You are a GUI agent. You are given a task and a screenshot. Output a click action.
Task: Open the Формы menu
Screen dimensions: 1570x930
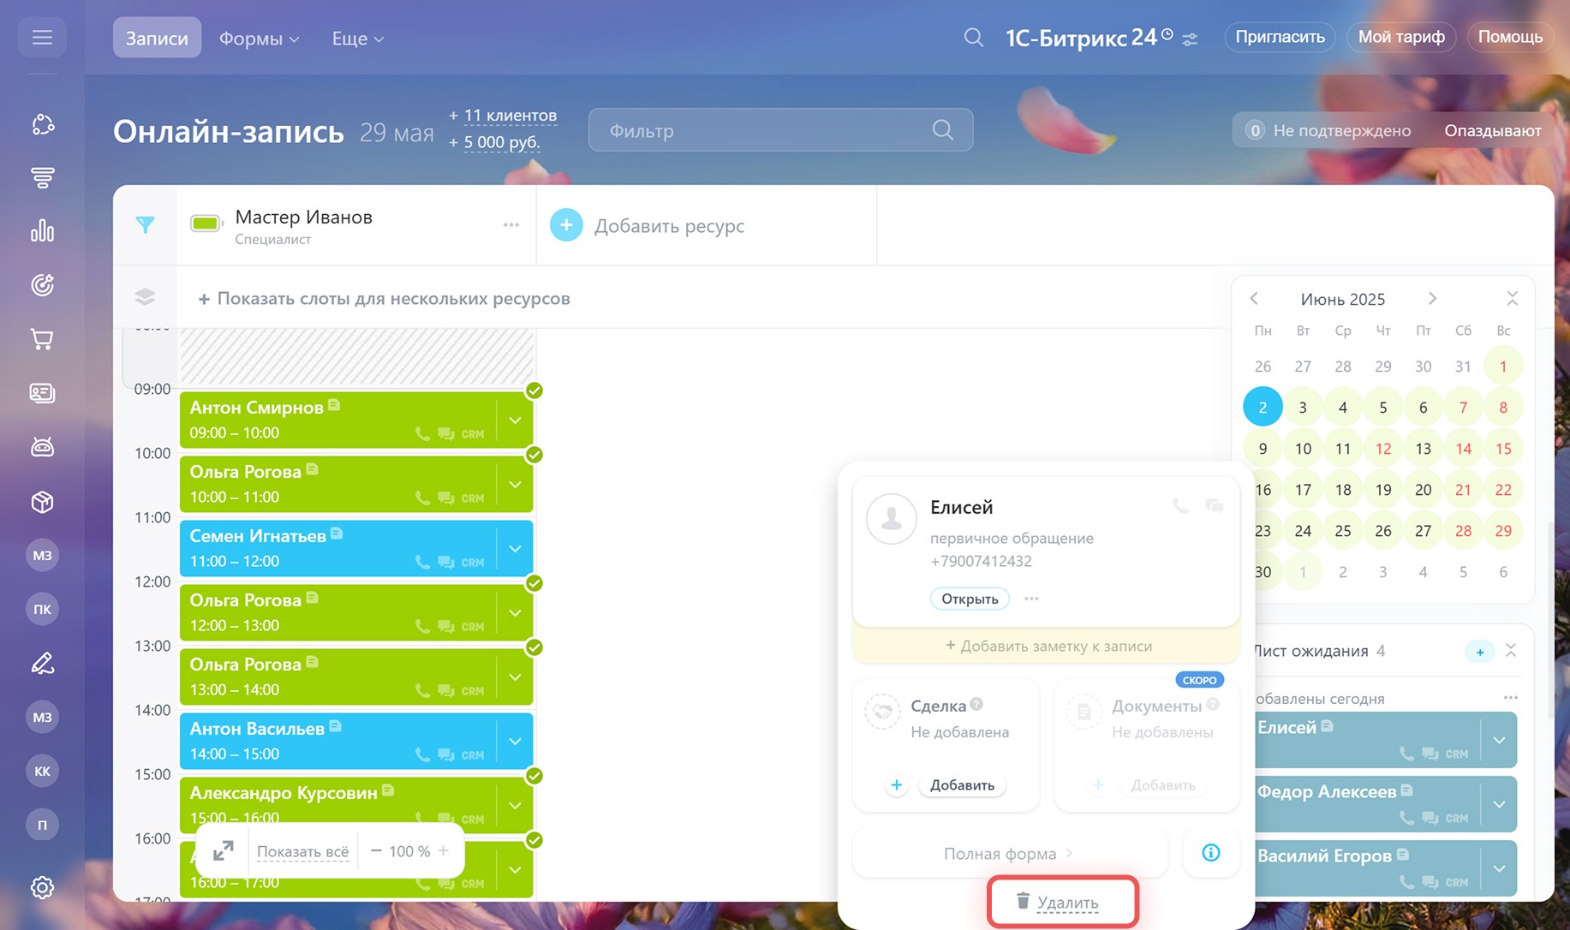click(x=259, y=39)
